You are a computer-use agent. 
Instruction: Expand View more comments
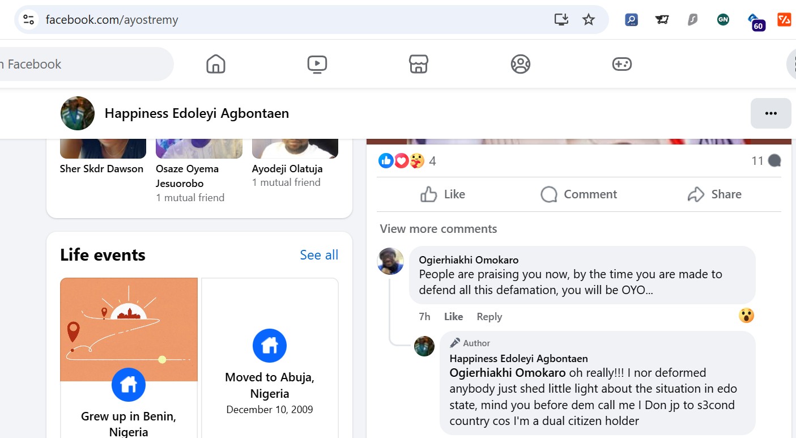[439, 229]
